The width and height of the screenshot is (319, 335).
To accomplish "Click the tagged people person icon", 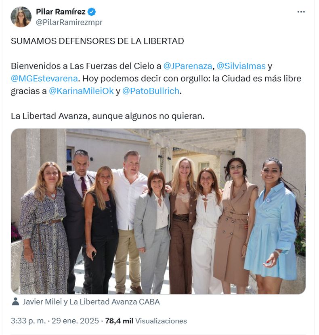I will click(15, 302).
